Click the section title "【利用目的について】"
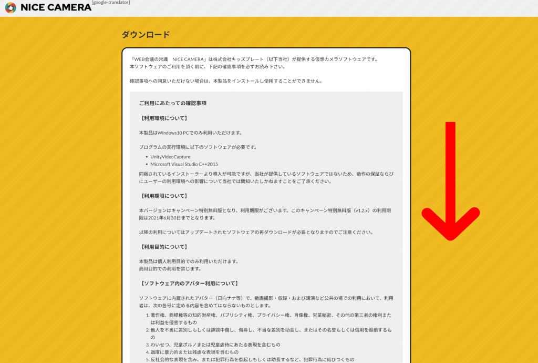 click(164, 247)
